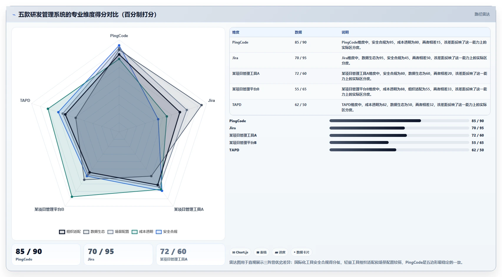Click the 路径雷达 badge in the header
The width and height of the screenshot is (502, 277).
click(482, 14)
